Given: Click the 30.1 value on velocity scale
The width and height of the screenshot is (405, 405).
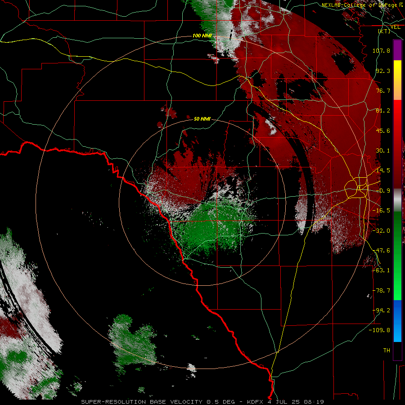Looking at the screenshot, I should click(x=383, y=151).
